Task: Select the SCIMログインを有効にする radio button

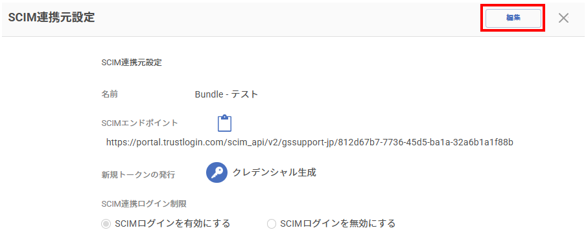Action: [106, 223]
